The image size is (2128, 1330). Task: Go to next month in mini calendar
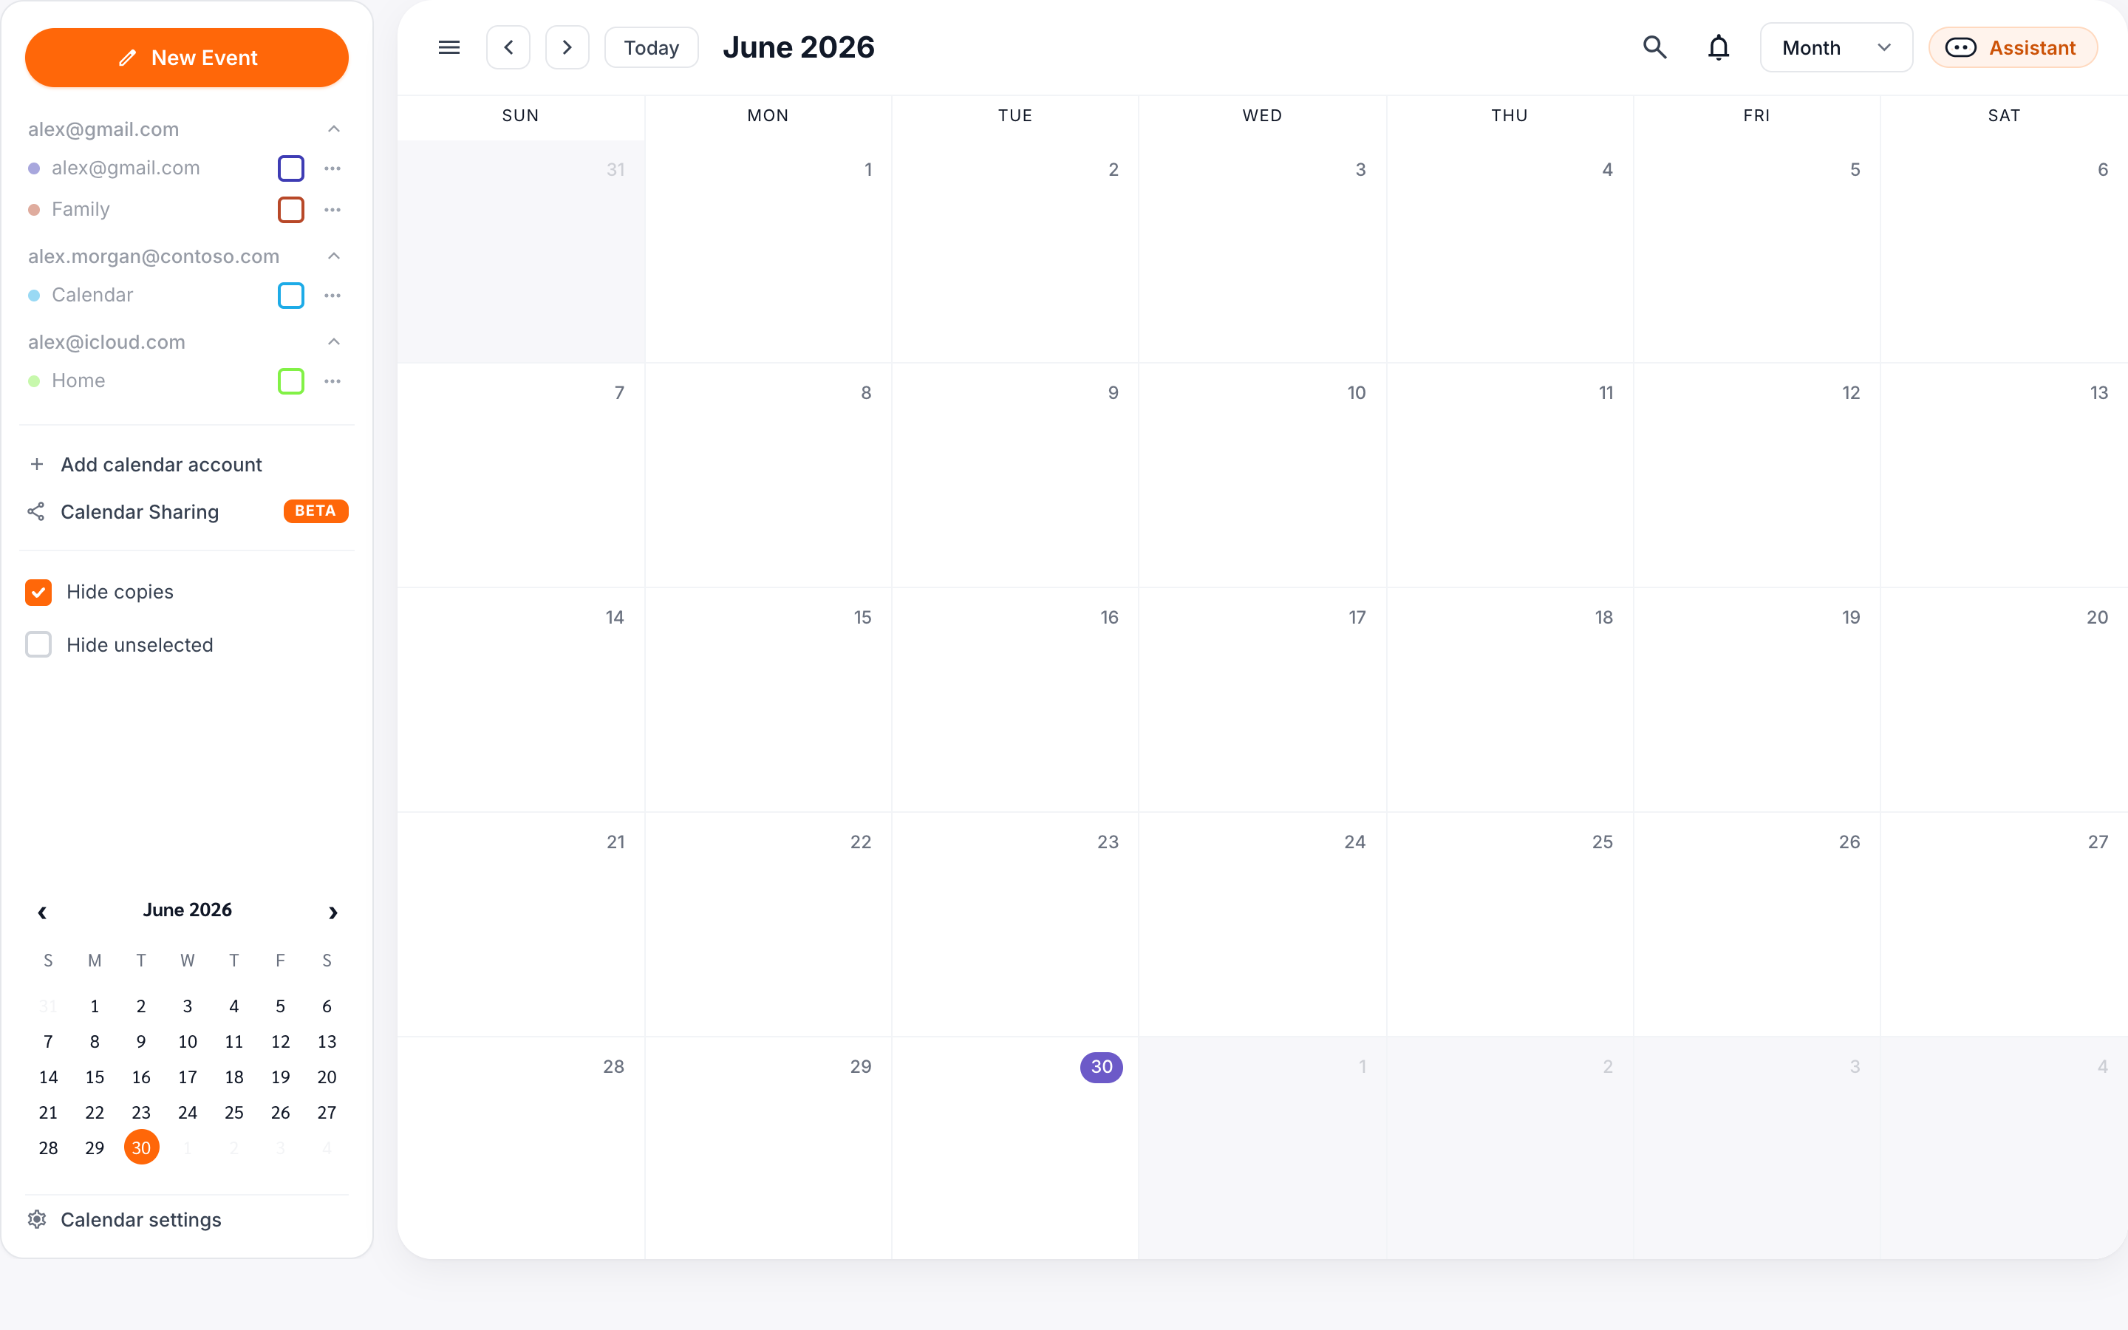pos(332,913)
